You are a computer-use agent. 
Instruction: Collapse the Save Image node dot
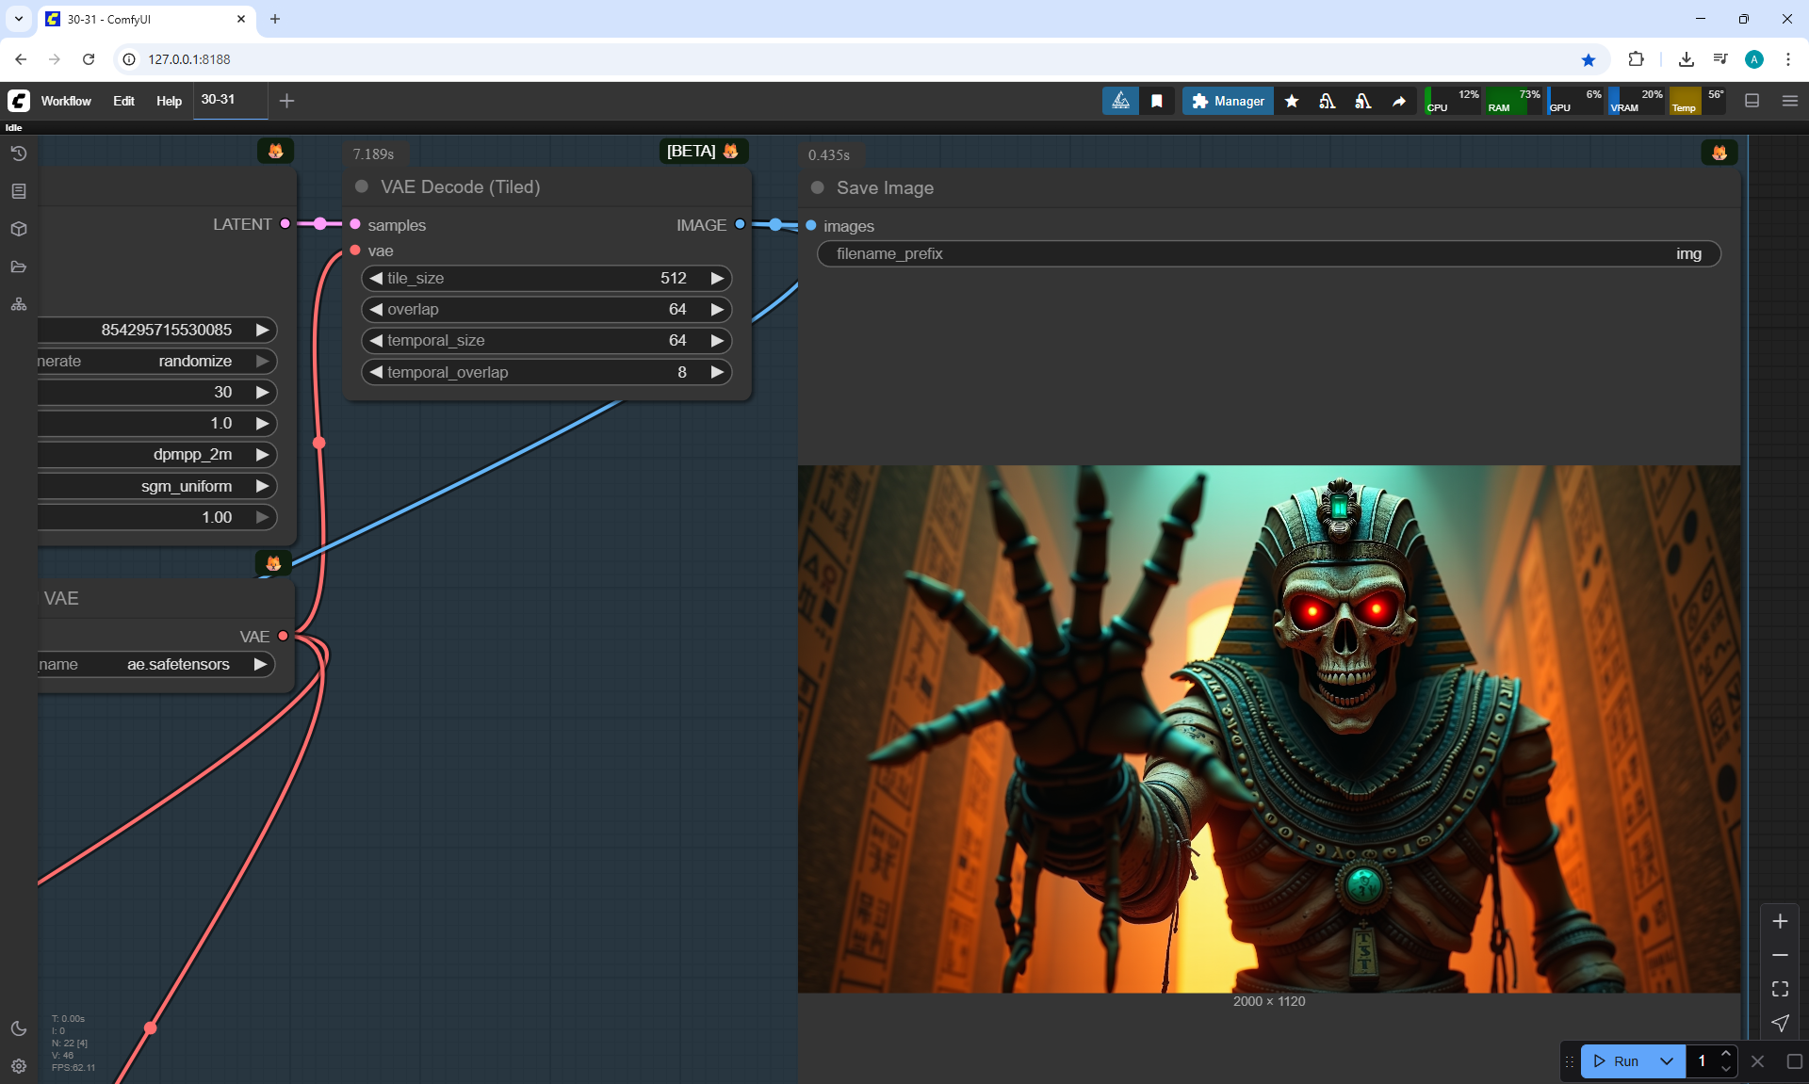[x=818, y=187]
